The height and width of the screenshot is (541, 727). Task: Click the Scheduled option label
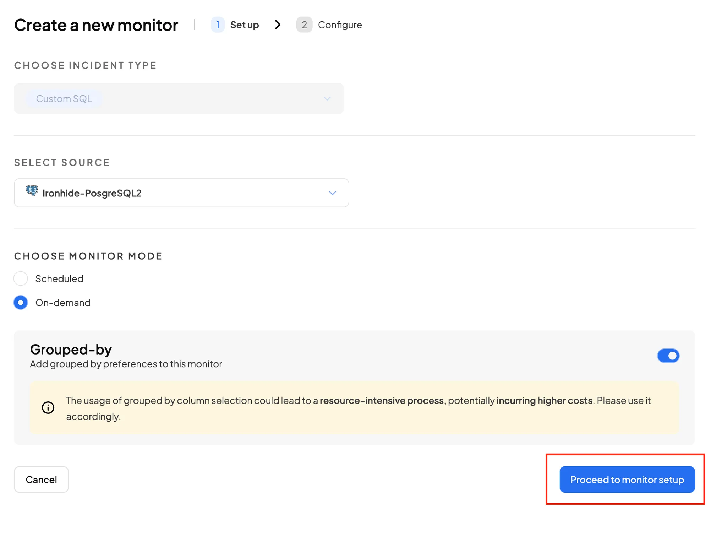click(59, 278)
